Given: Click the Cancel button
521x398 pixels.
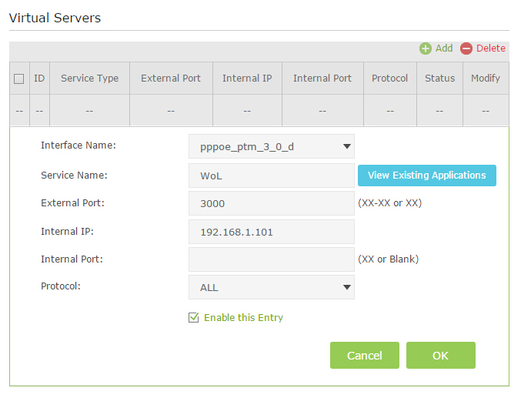Looking at the screenshot, I should pos(365,355).
